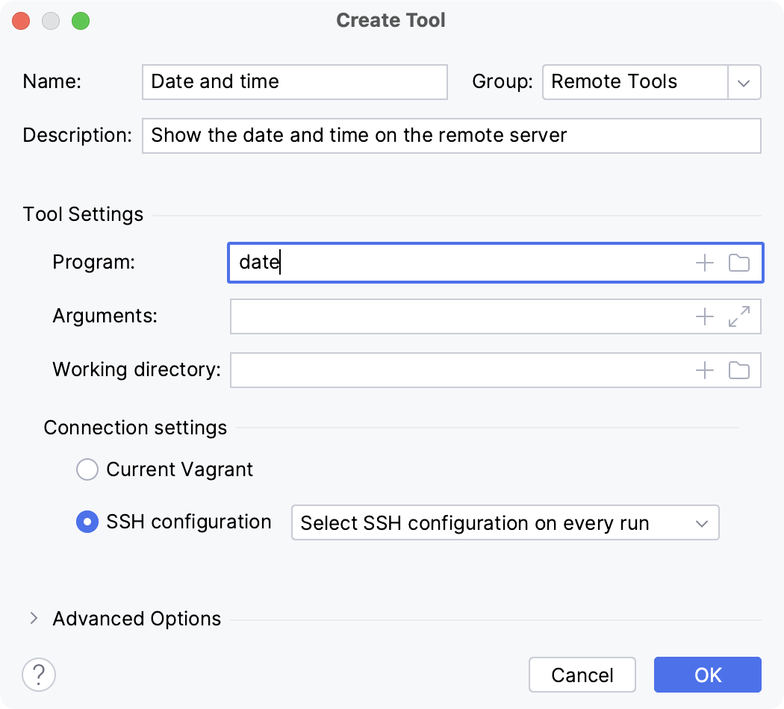Click the plus icon next to Arguments
784x709 pixels.
pyautogui.click(x=703, y=316)
